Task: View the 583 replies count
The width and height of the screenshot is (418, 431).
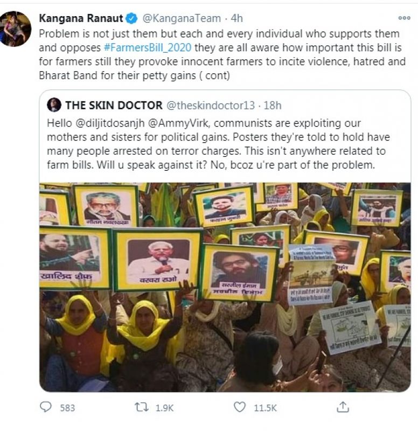Action: [x=67, y=408]
